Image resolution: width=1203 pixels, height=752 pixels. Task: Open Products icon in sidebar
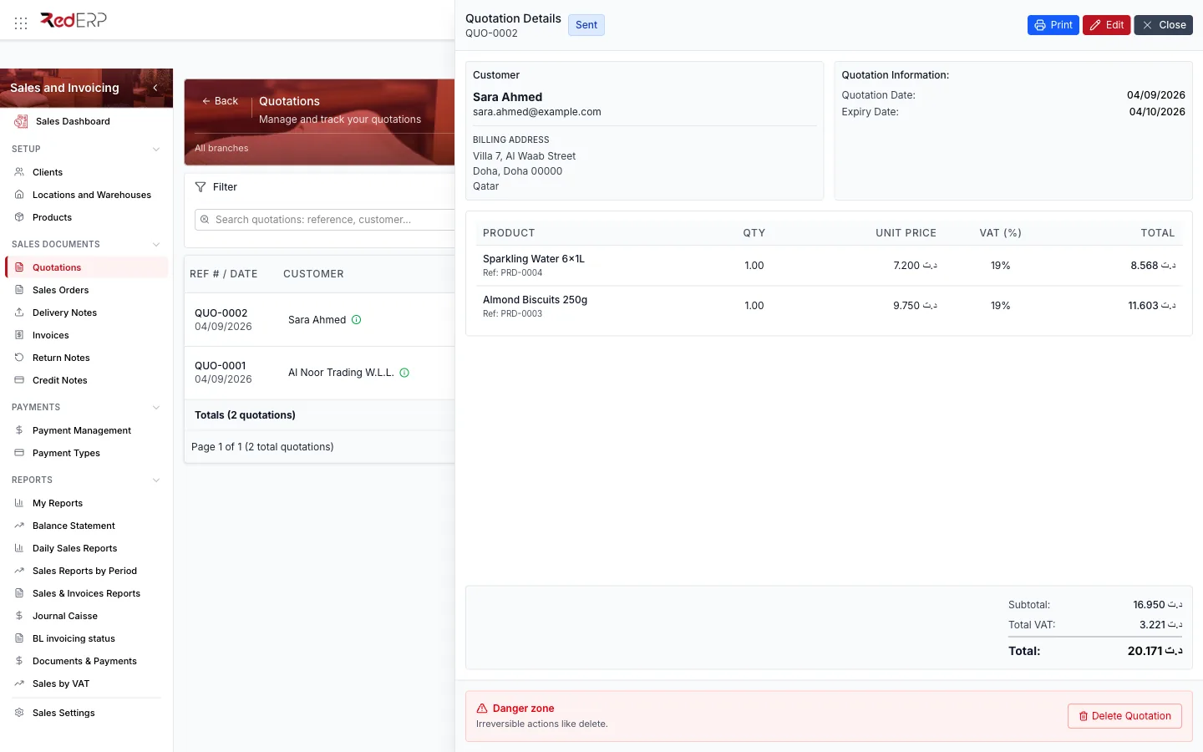(19, 217)
